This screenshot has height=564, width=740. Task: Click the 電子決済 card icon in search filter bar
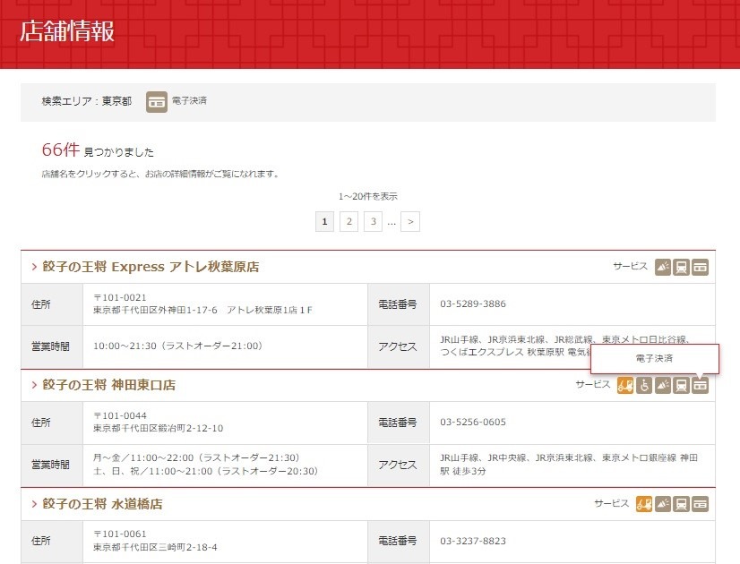pos(156,101)
